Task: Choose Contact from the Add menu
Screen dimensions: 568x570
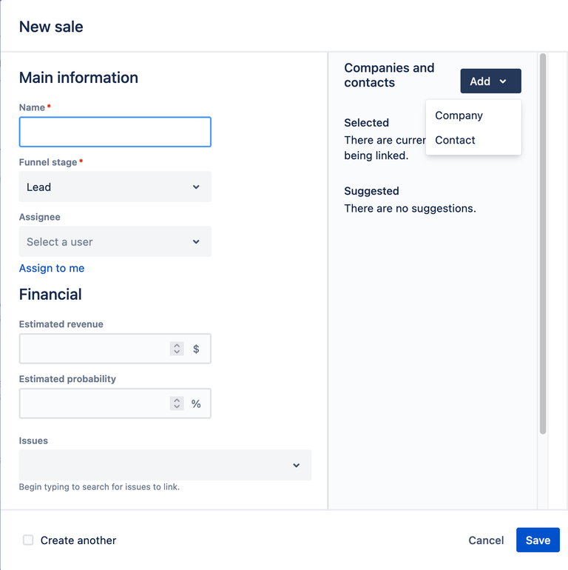Action: pos(455,140)
